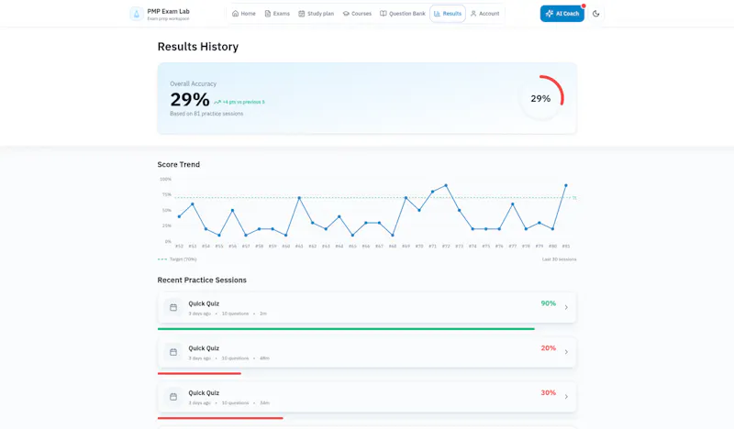The height and width of the screenshot is (429, 734).
Task: Click the 29% circular accuracy gauge
Action: 540,98
